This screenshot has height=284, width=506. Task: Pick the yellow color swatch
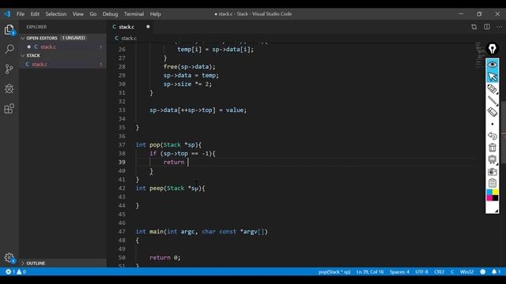(496, 192)
